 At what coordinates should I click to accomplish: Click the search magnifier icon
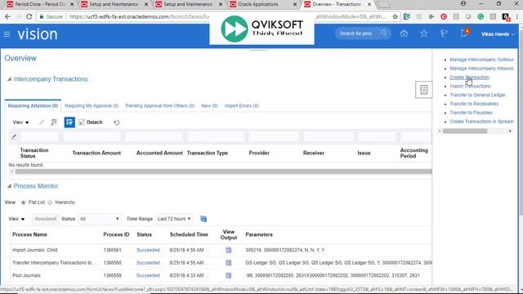(x=384, y=33)
